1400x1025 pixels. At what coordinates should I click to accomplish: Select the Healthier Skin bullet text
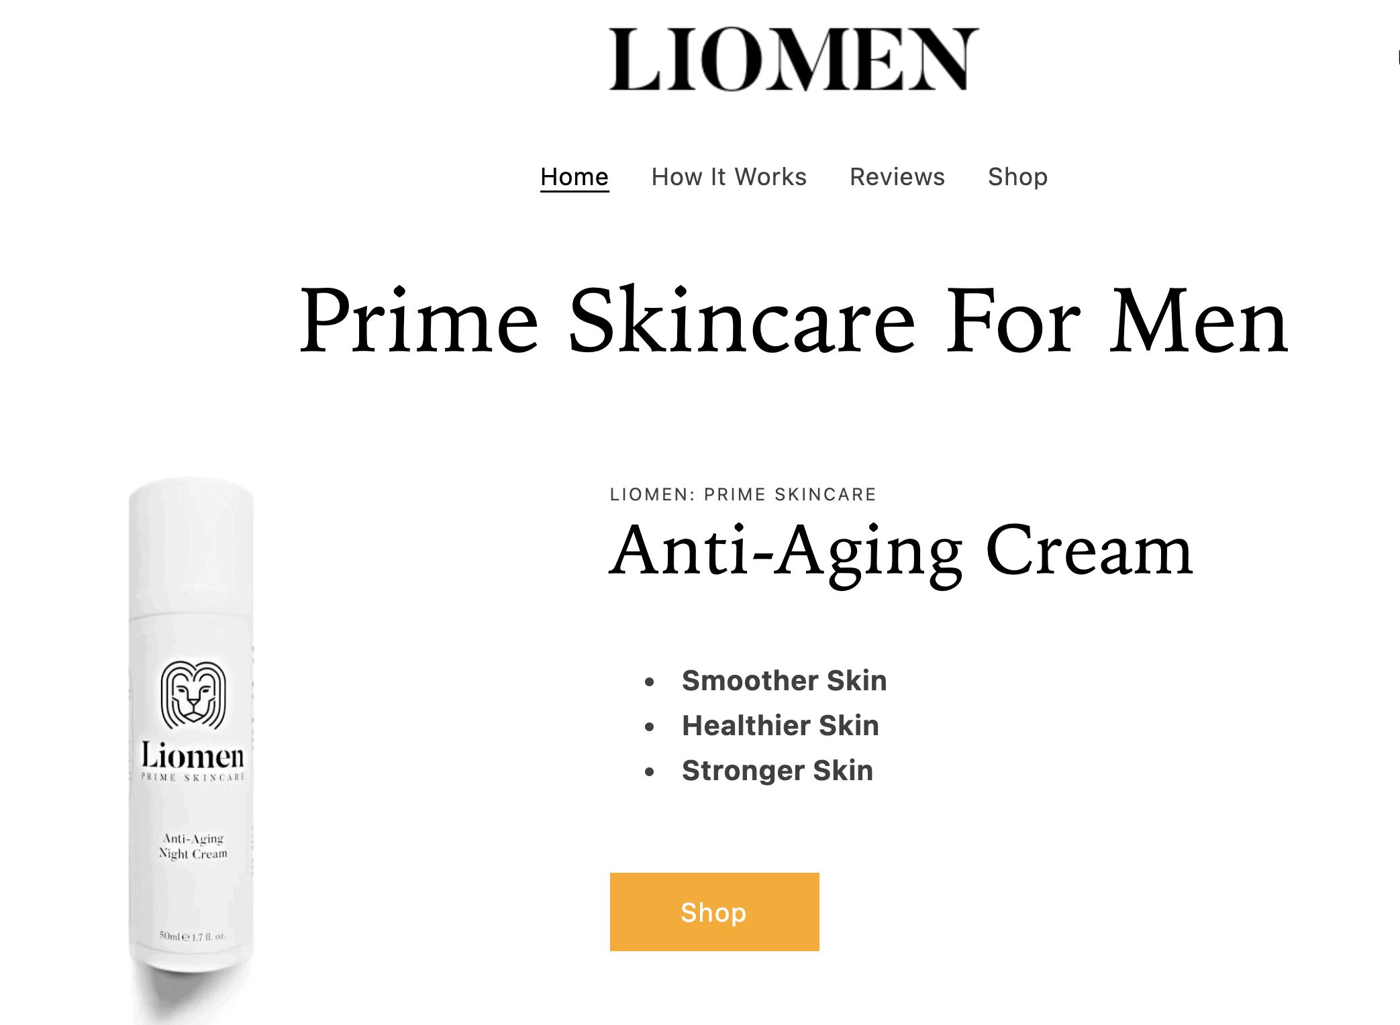tap(781, 726)
